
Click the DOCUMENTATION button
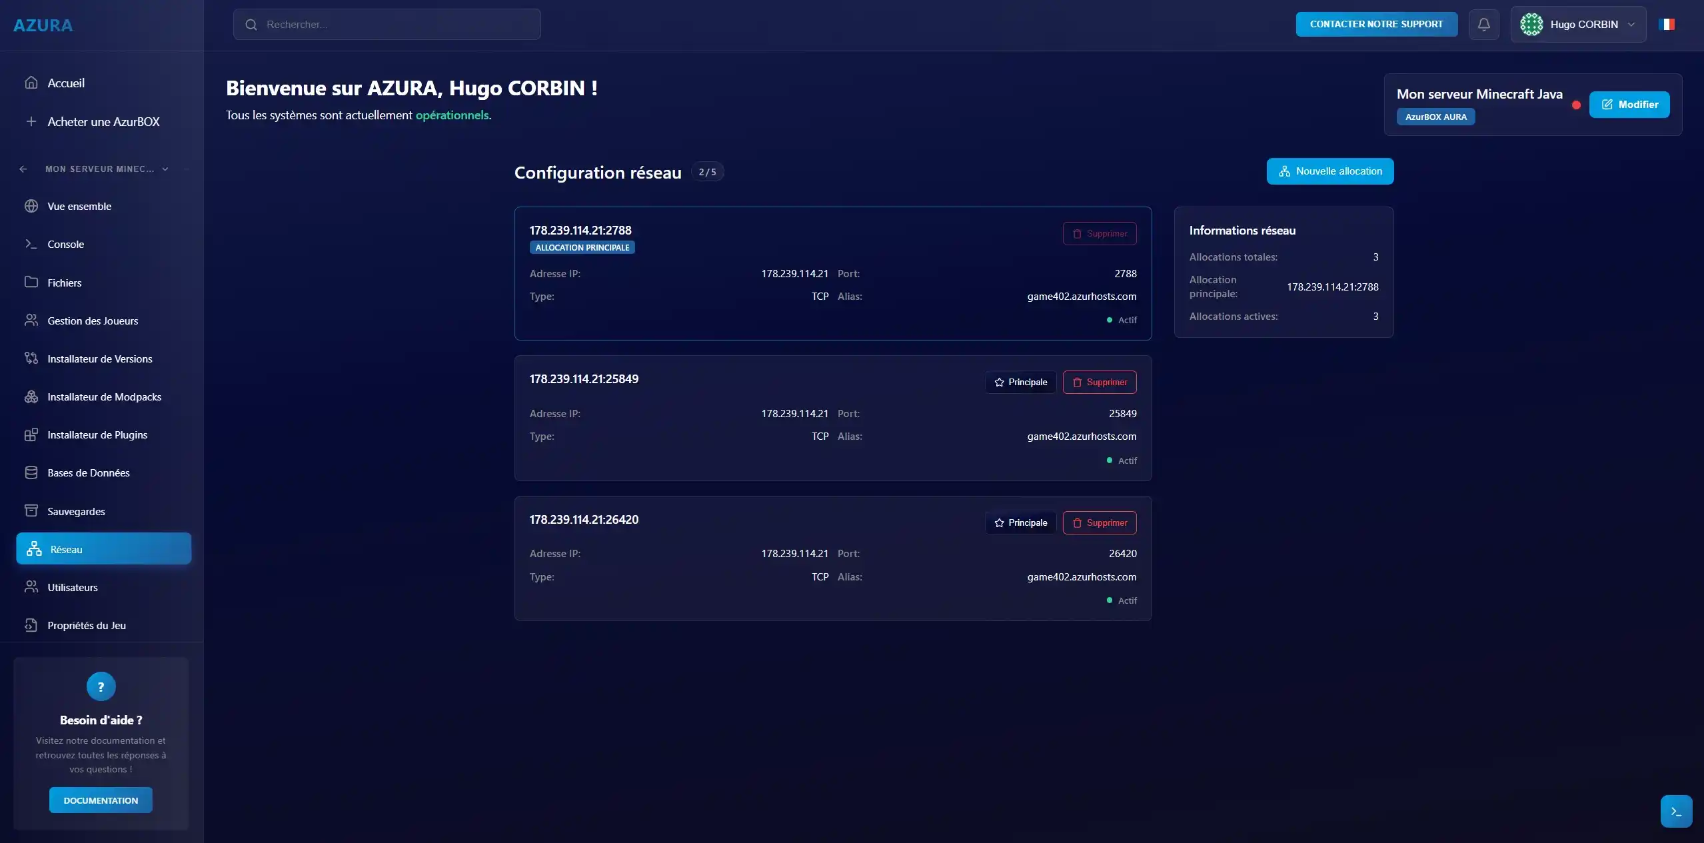101,800
